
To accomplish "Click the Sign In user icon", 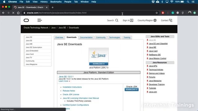I will (x=132, y=20).
